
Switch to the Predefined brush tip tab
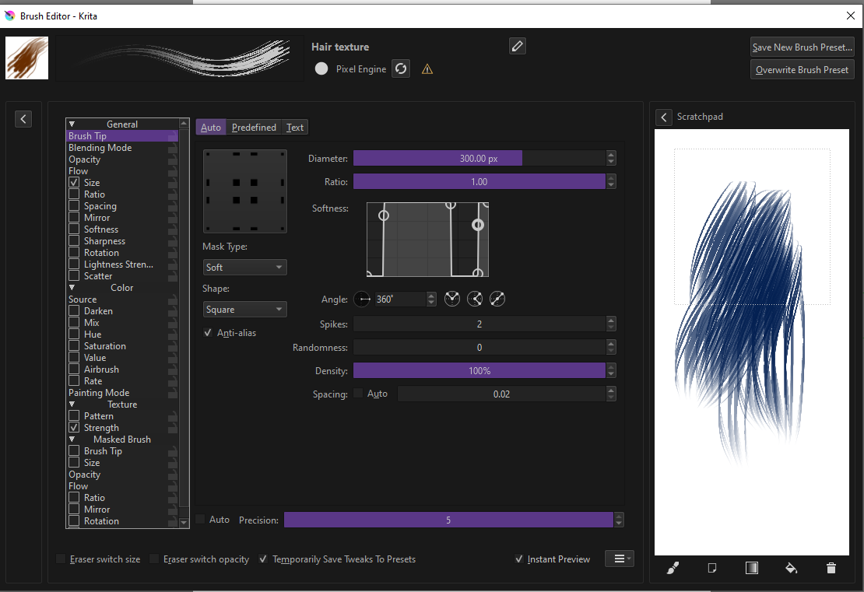coord(254,128)
